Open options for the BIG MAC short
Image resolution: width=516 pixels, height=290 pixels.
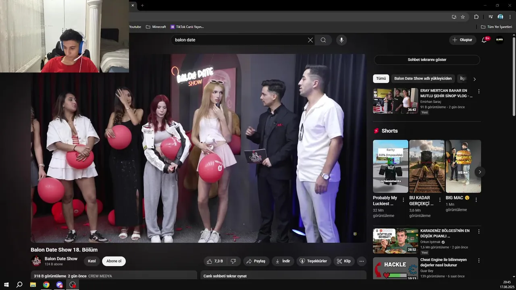476,200
